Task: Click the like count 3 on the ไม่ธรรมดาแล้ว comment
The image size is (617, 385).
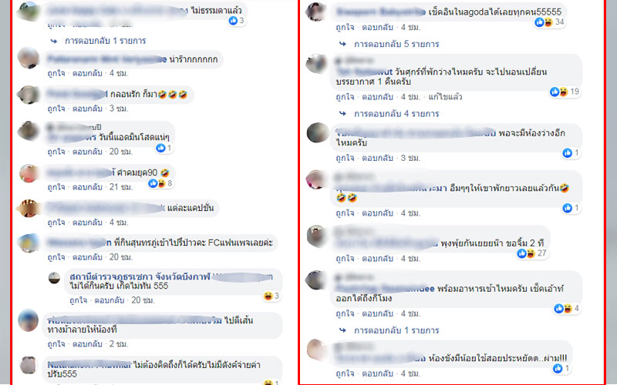Action: [237, 21]
